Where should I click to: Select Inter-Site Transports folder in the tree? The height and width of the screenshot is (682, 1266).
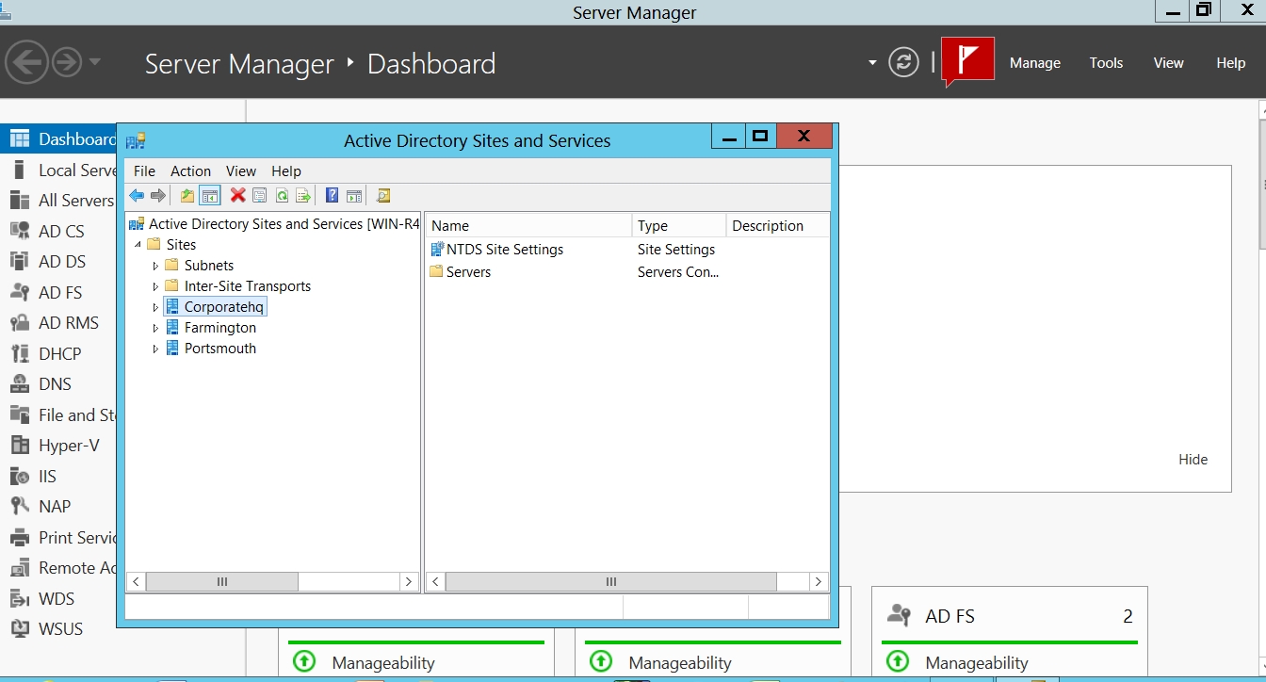click(x=248, y=286)
